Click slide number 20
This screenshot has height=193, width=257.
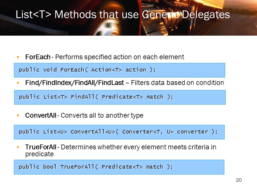coord(239,180)
